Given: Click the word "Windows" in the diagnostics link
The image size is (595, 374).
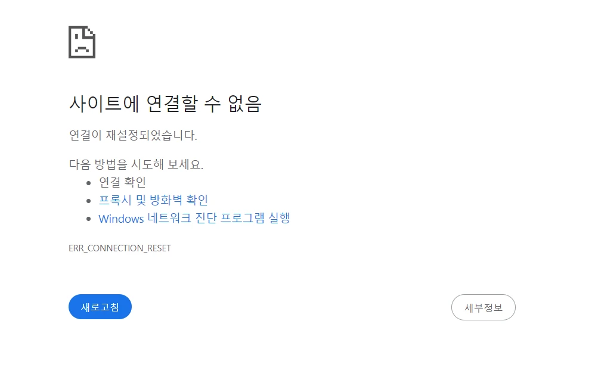Looking at the screenshot, I should pos(121,219).
